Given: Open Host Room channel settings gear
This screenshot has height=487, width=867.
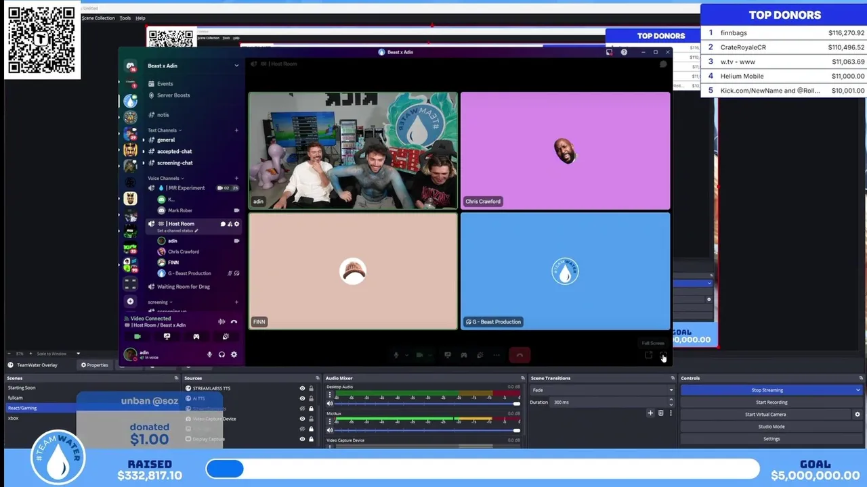Looking at the screenshot, I should (x=236, y=224).
